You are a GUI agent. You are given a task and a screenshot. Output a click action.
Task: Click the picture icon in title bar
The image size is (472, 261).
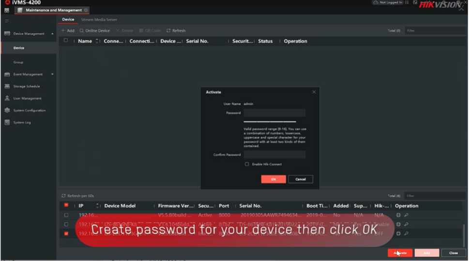coord(415,2)
